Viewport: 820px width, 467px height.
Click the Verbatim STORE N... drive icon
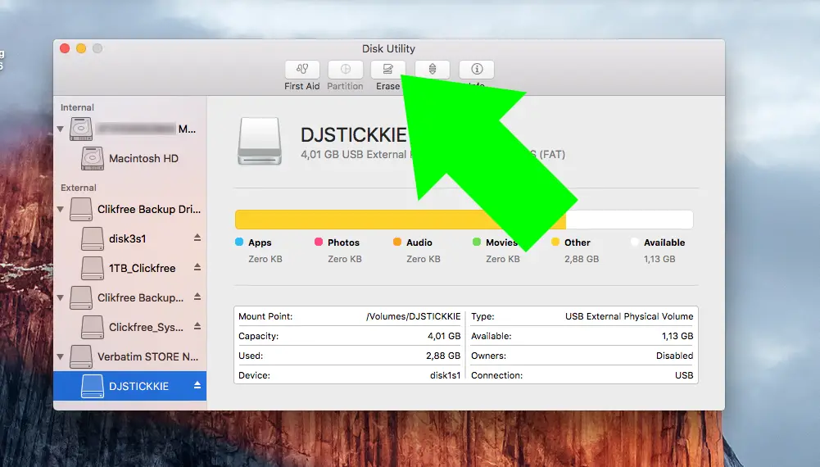coord(81,356)
